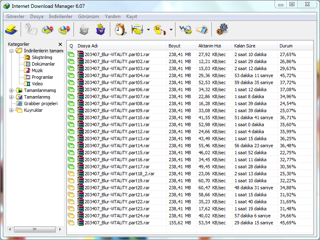Click the 155,62 MB size cell

tap(180, 223)
